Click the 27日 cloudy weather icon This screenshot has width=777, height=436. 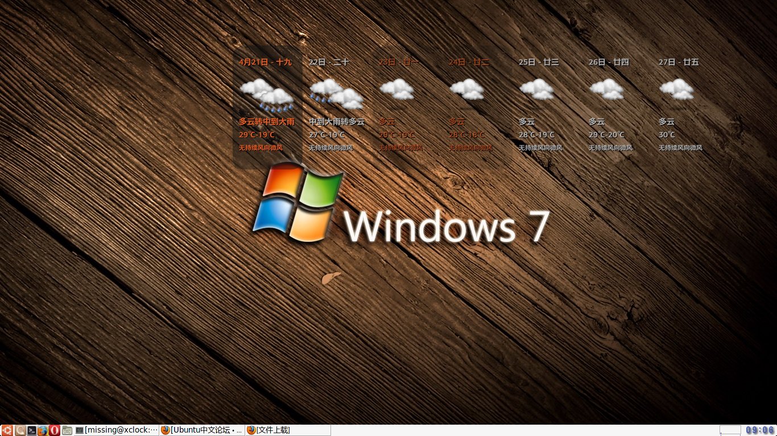pos(676,89)
